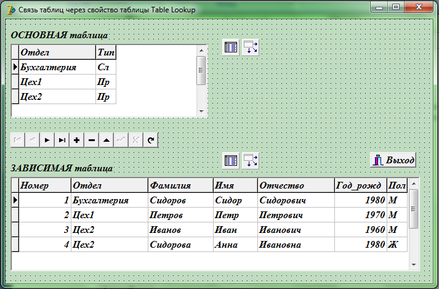
Task: Click dependent table scrollbar up arrow
Action: (414, 184)
